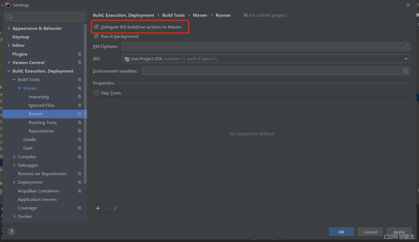Toggle the Run in background checkbox
Image resolution: width=419 pixels, height=242 pixels.
coord(96,36)
